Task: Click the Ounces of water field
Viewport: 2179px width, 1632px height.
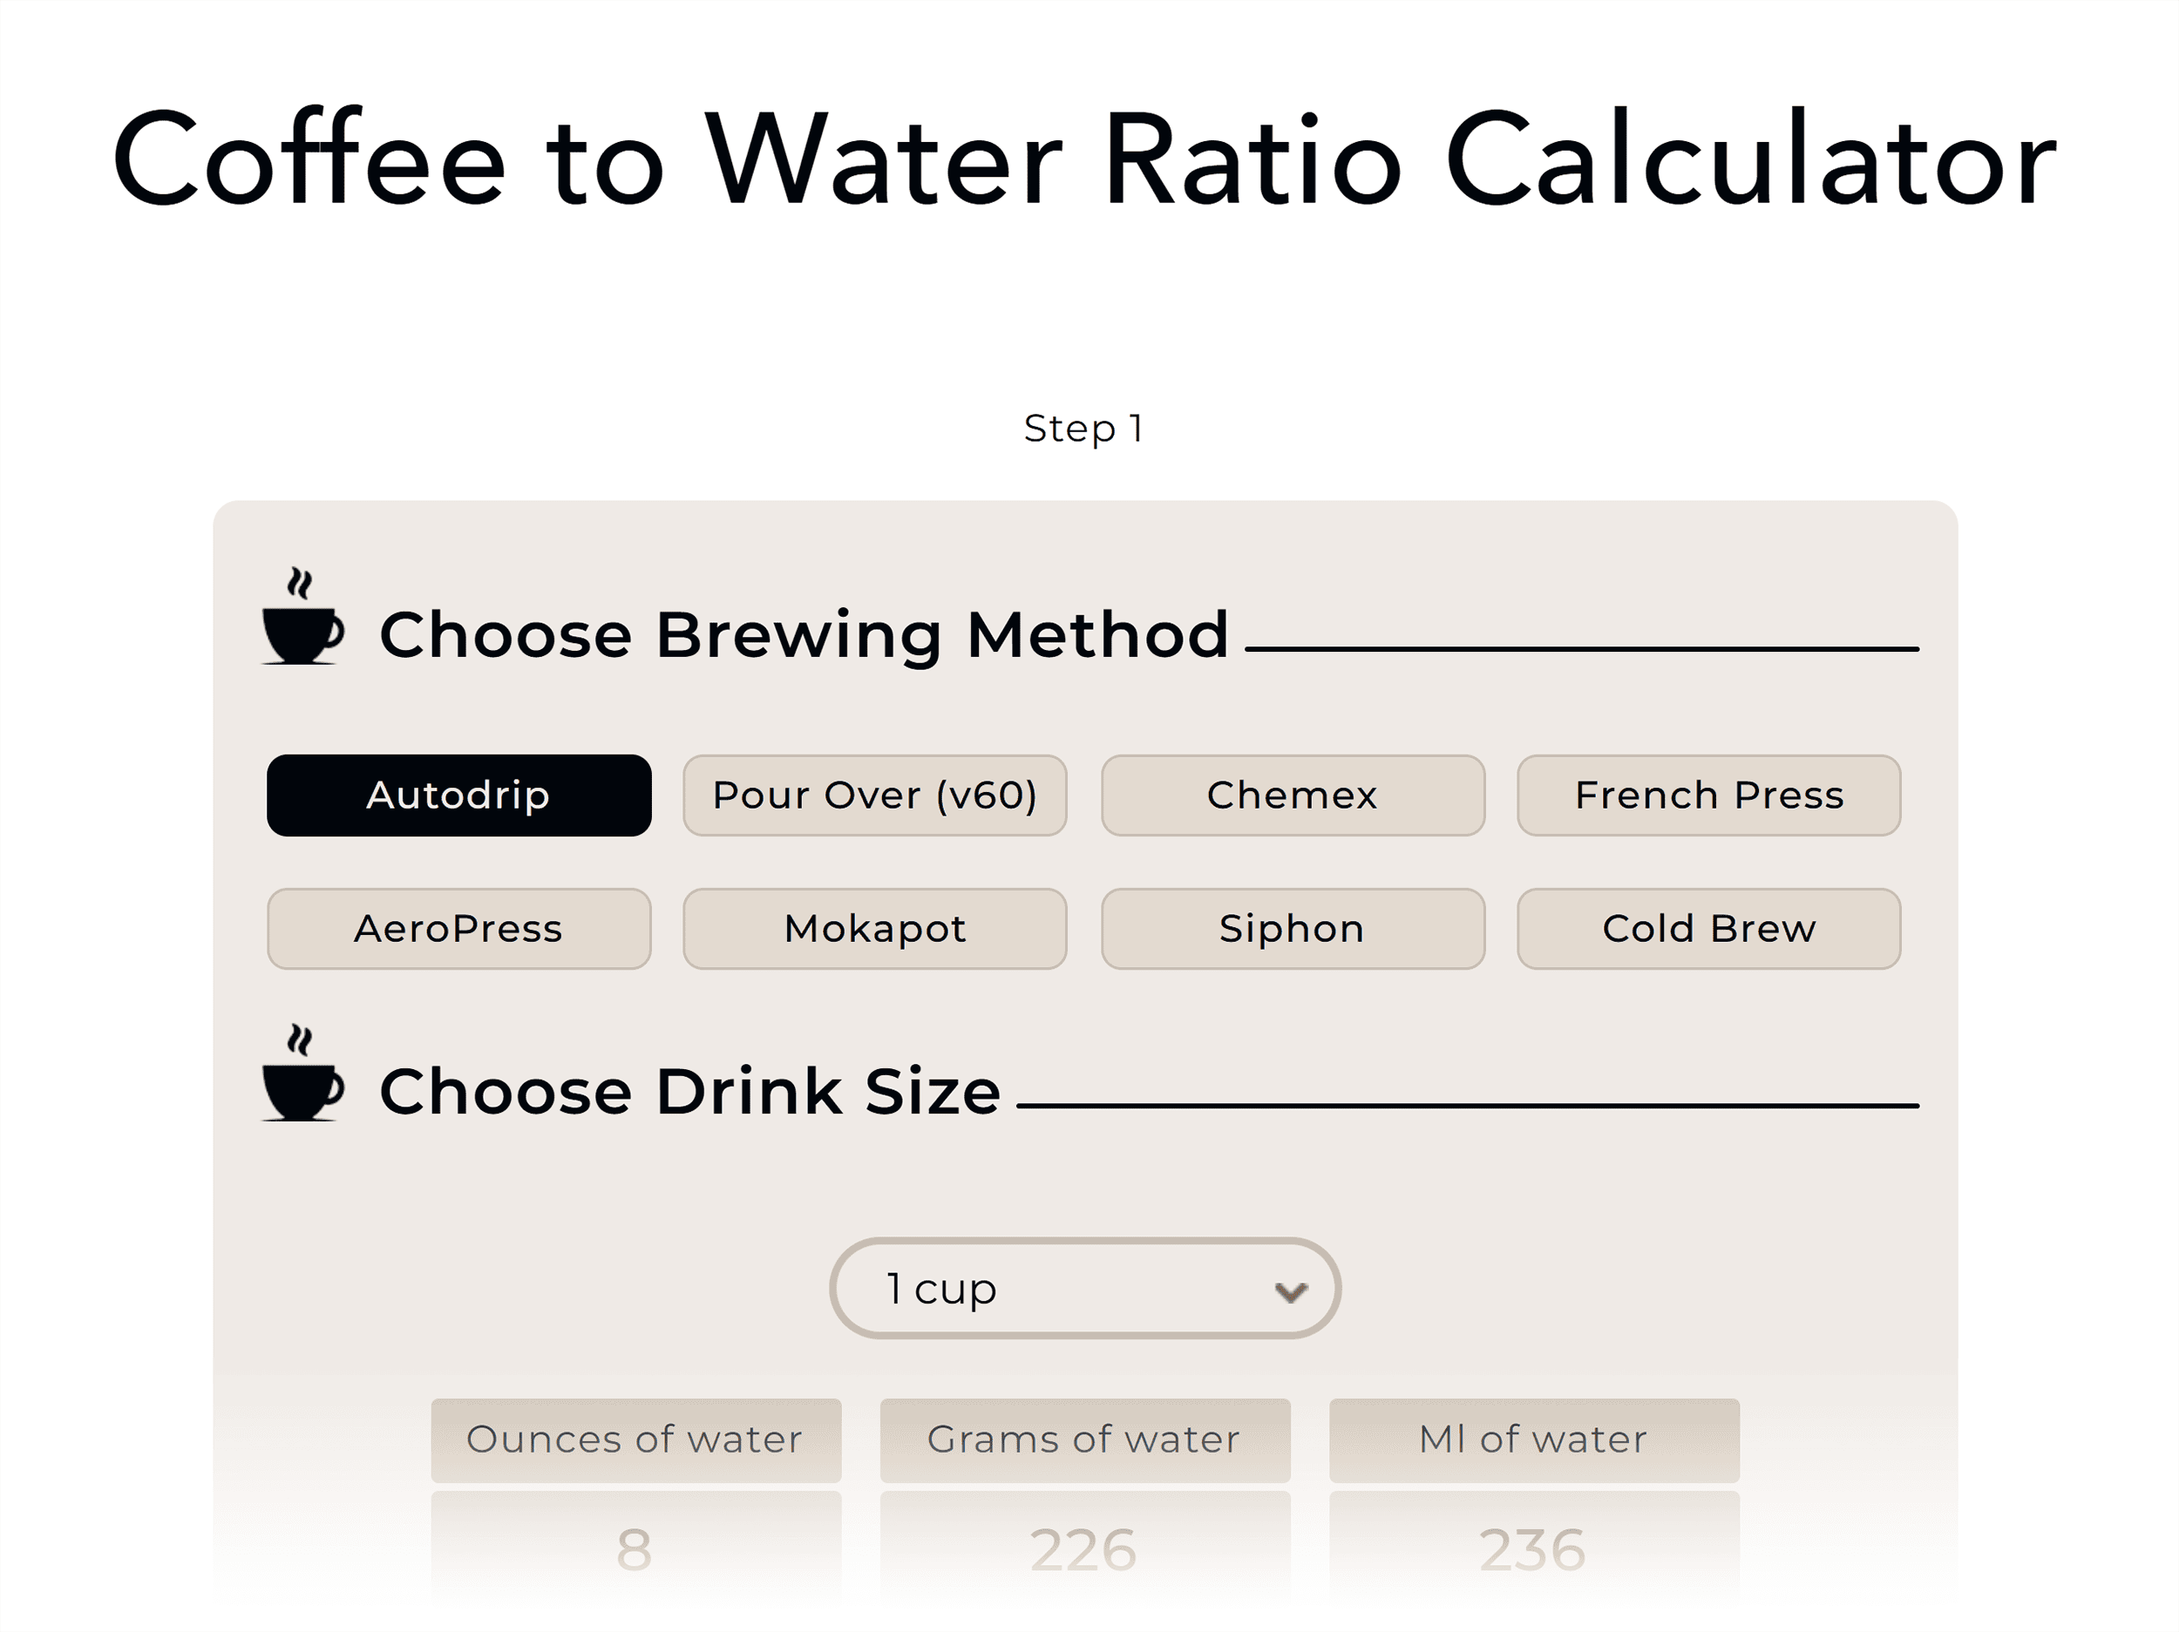Action: coord(635,1440)
